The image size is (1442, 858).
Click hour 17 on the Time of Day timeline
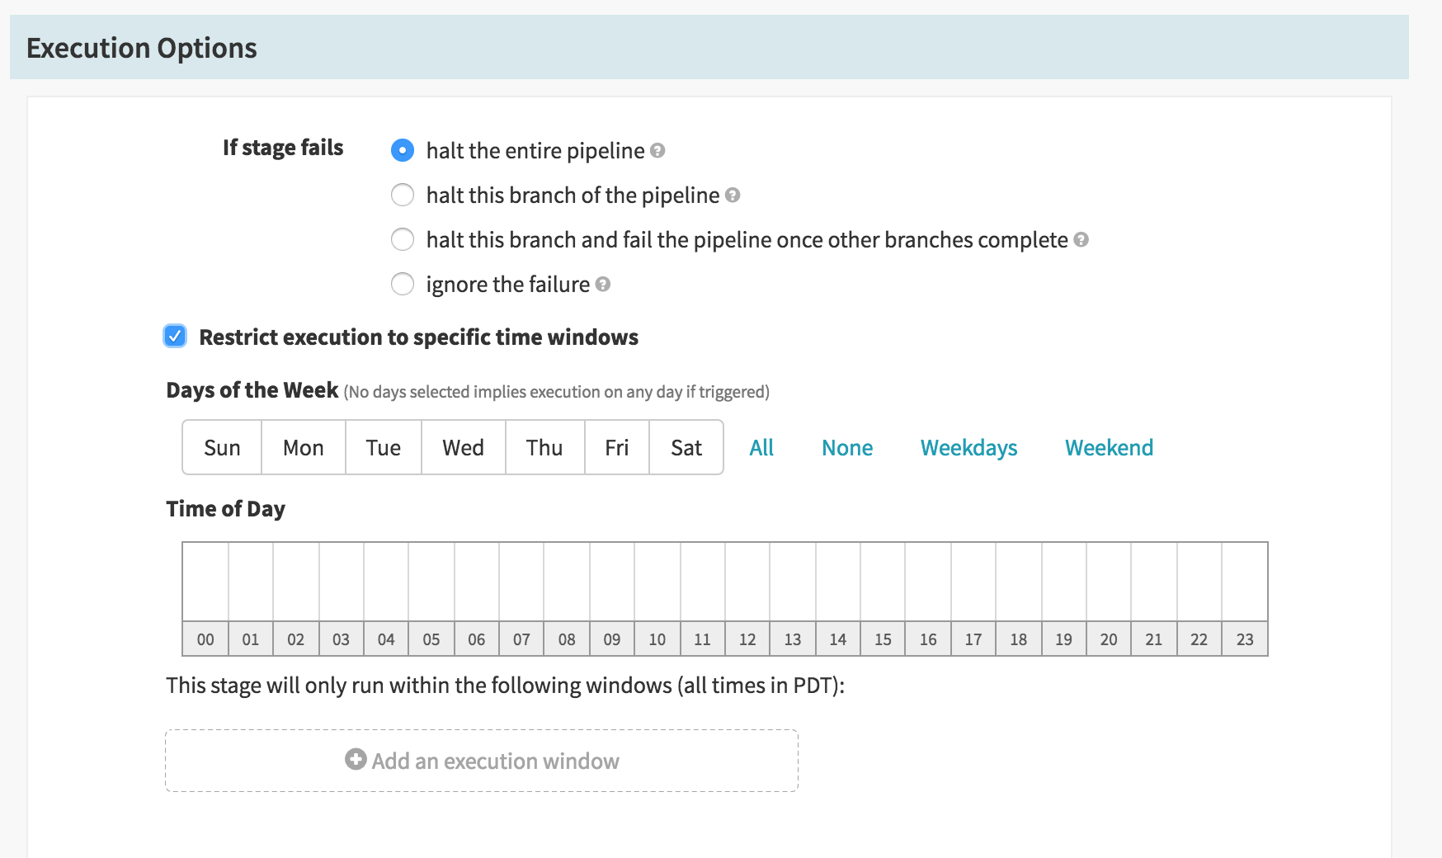pyautogui.click(x=973, y=639)
